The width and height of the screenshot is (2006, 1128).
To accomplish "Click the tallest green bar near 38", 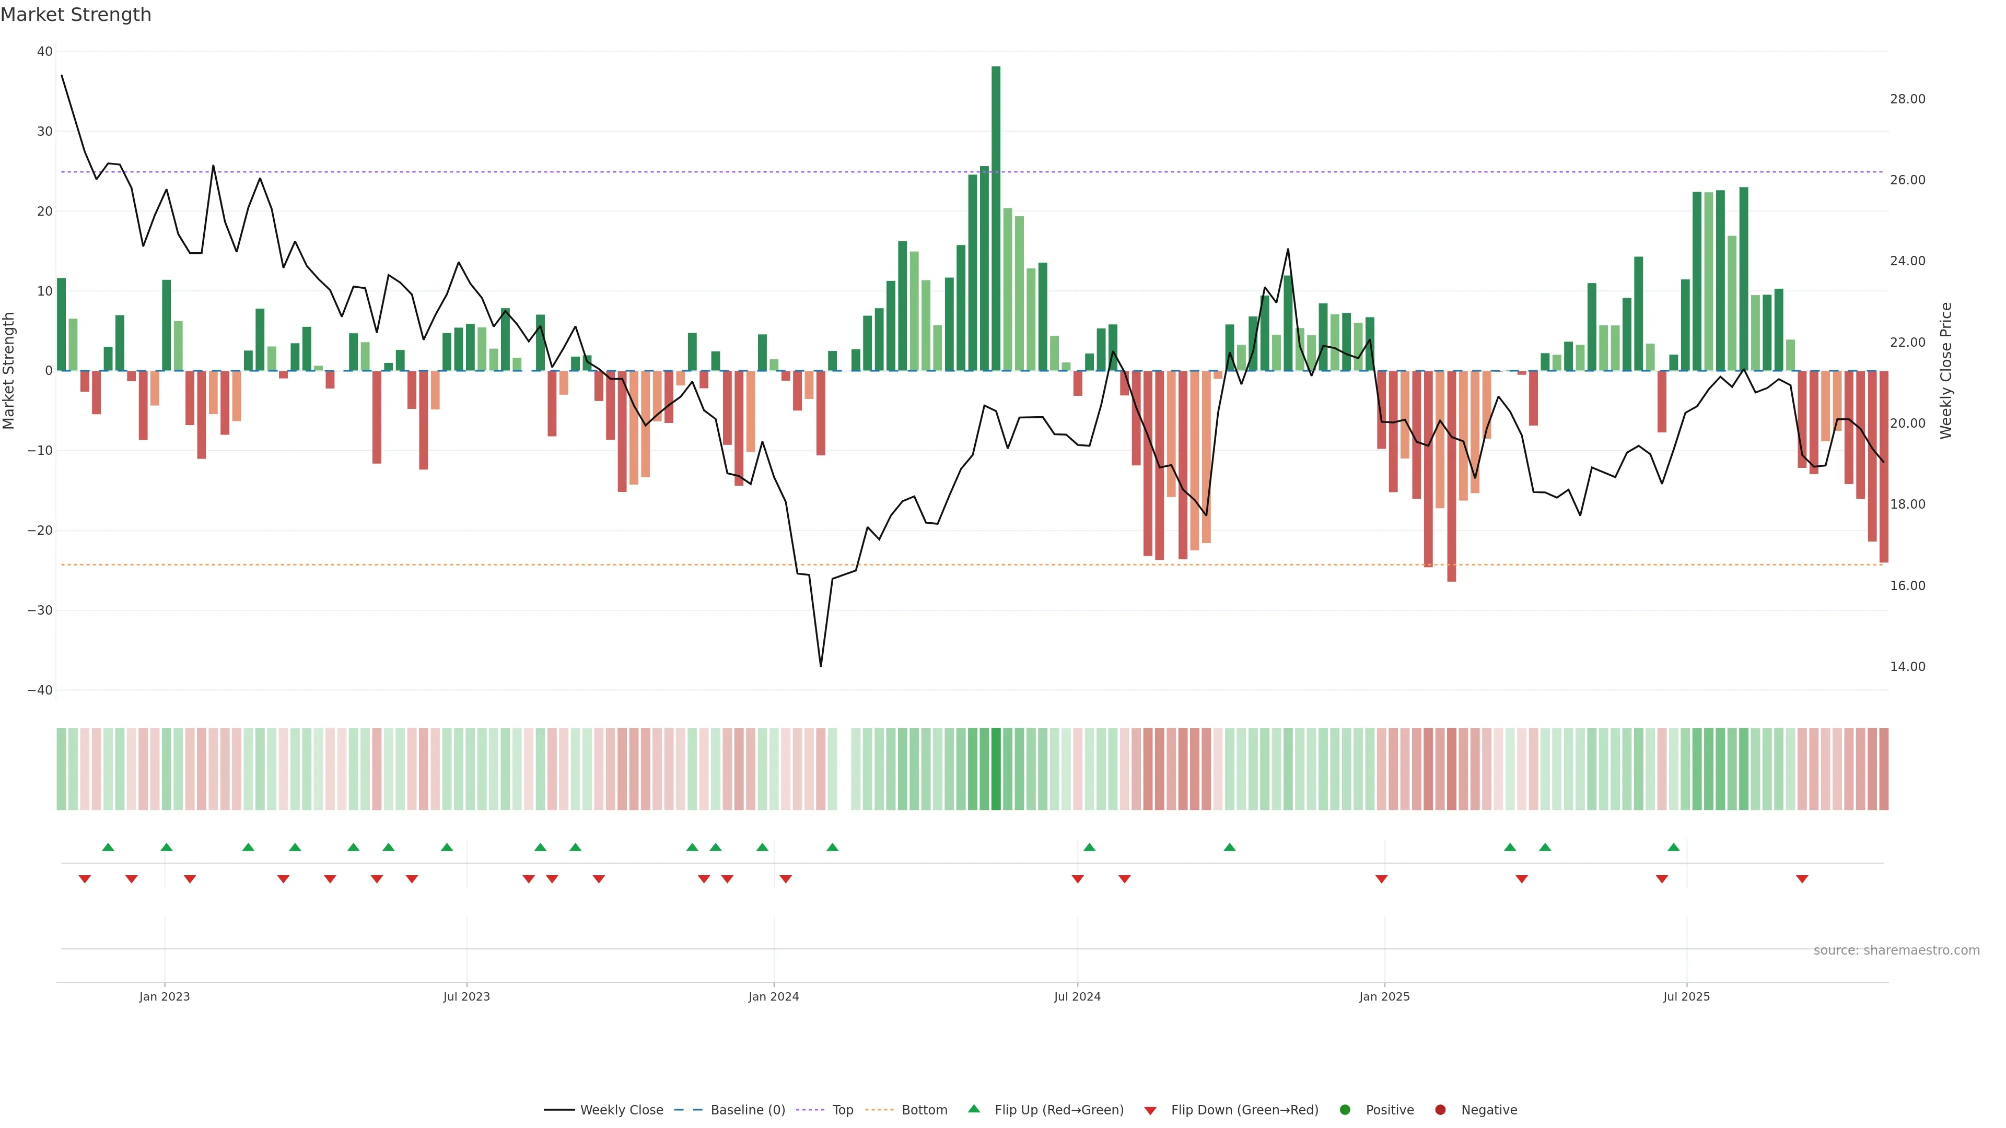I will pos(996,218).
